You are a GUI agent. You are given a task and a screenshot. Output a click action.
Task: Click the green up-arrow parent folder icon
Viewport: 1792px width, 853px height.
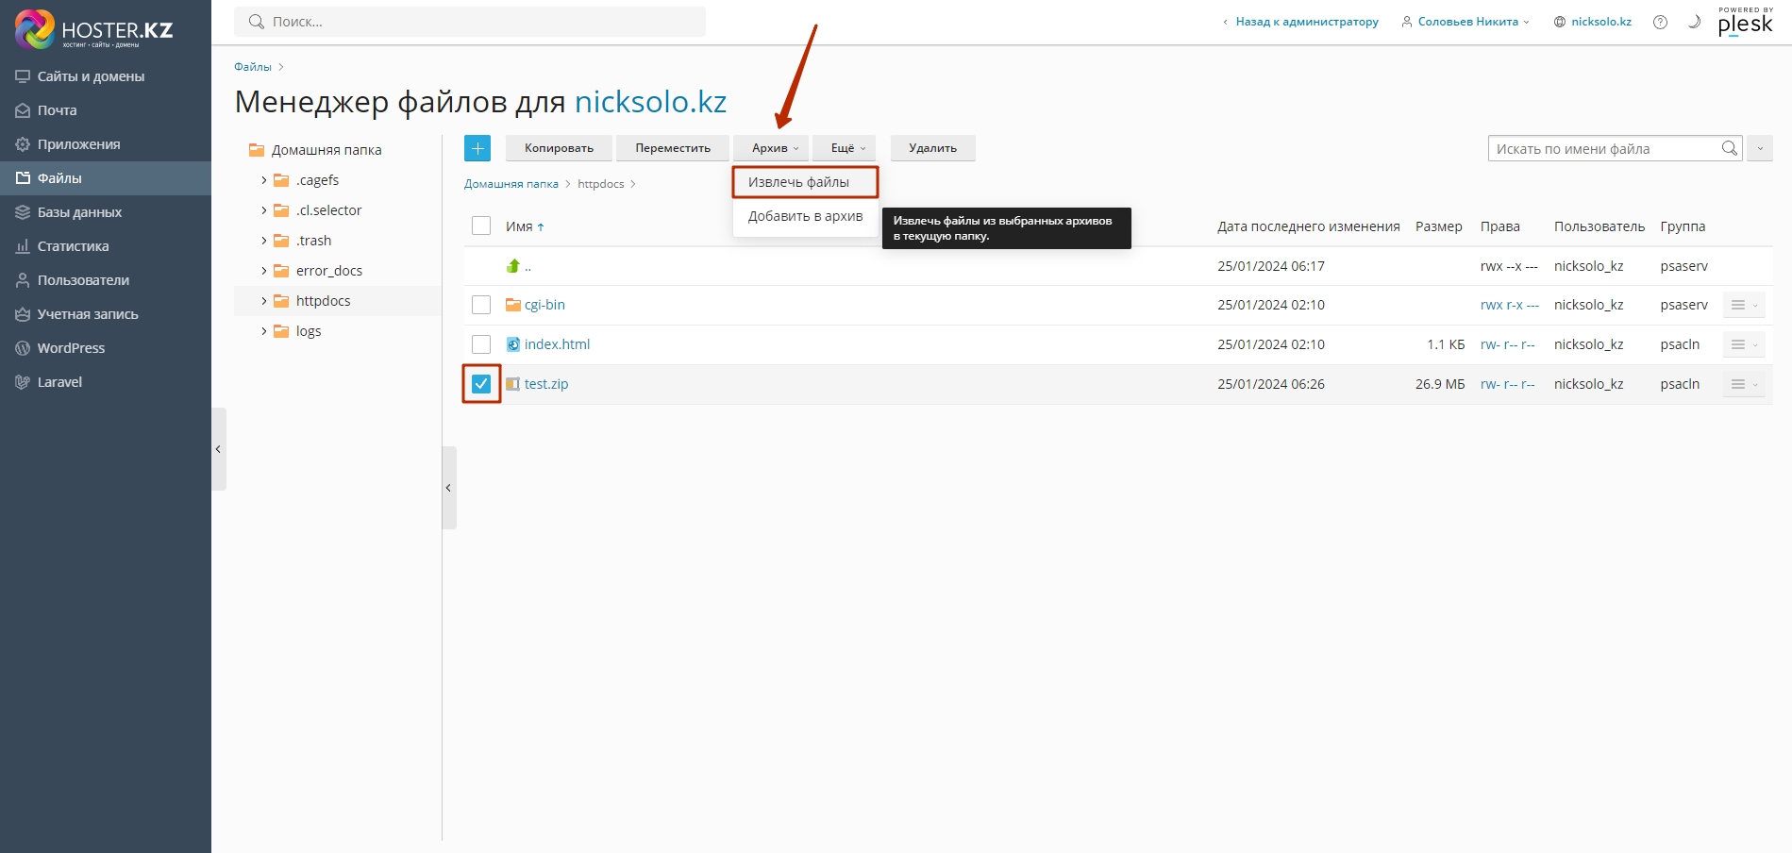513,266
